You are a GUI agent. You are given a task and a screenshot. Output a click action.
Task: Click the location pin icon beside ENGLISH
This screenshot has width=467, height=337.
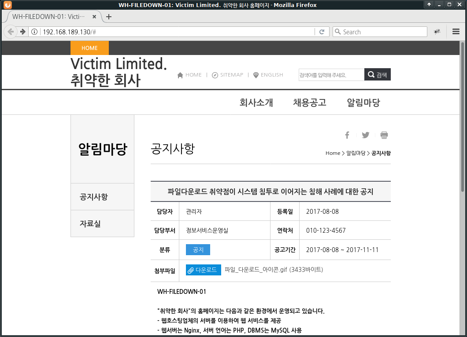[x=256, y=75]
